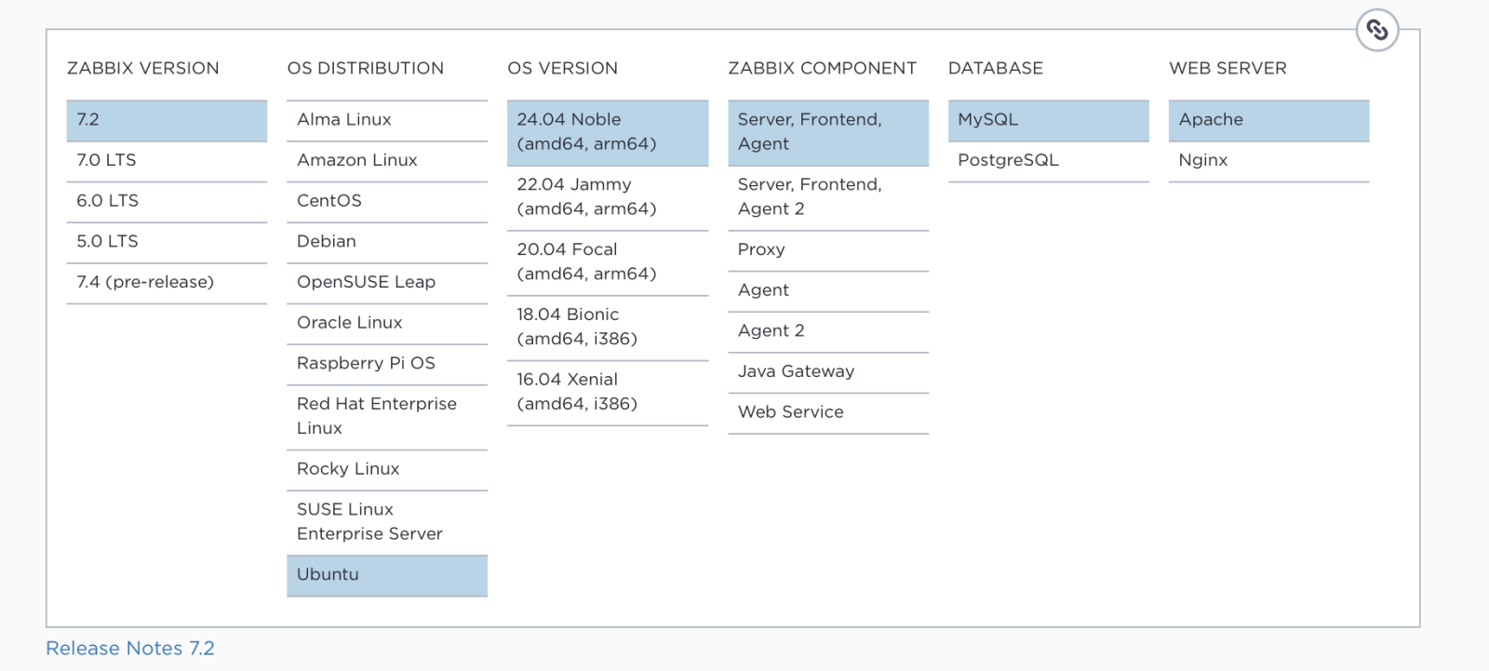Viewport: 1489px width, 671px height.
Task: Pick Red Hat Enterprise Linux
Action: (x=387, y=417)
